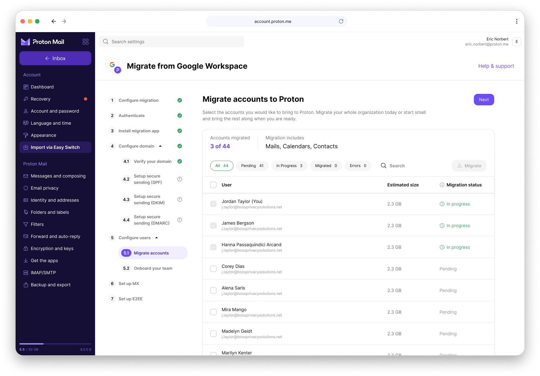
Task: Select the Pending 41 filter tab
Action: pyautogui.click(x=252, y=166)
